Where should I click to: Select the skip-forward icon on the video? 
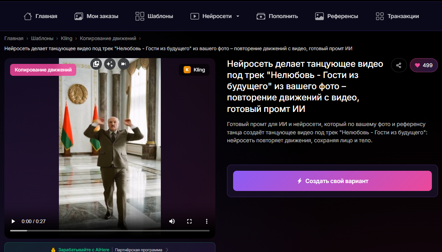(x=123, y=64)
